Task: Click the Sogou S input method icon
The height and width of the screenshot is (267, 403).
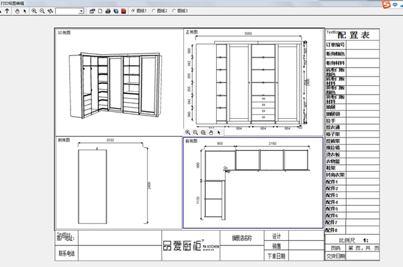Action: coord(386,5)
